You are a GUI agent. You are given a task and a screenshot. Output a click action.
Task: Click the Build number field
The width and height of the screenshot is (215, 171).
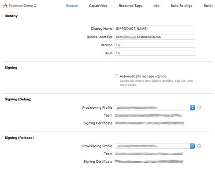(x=155, y=53)
